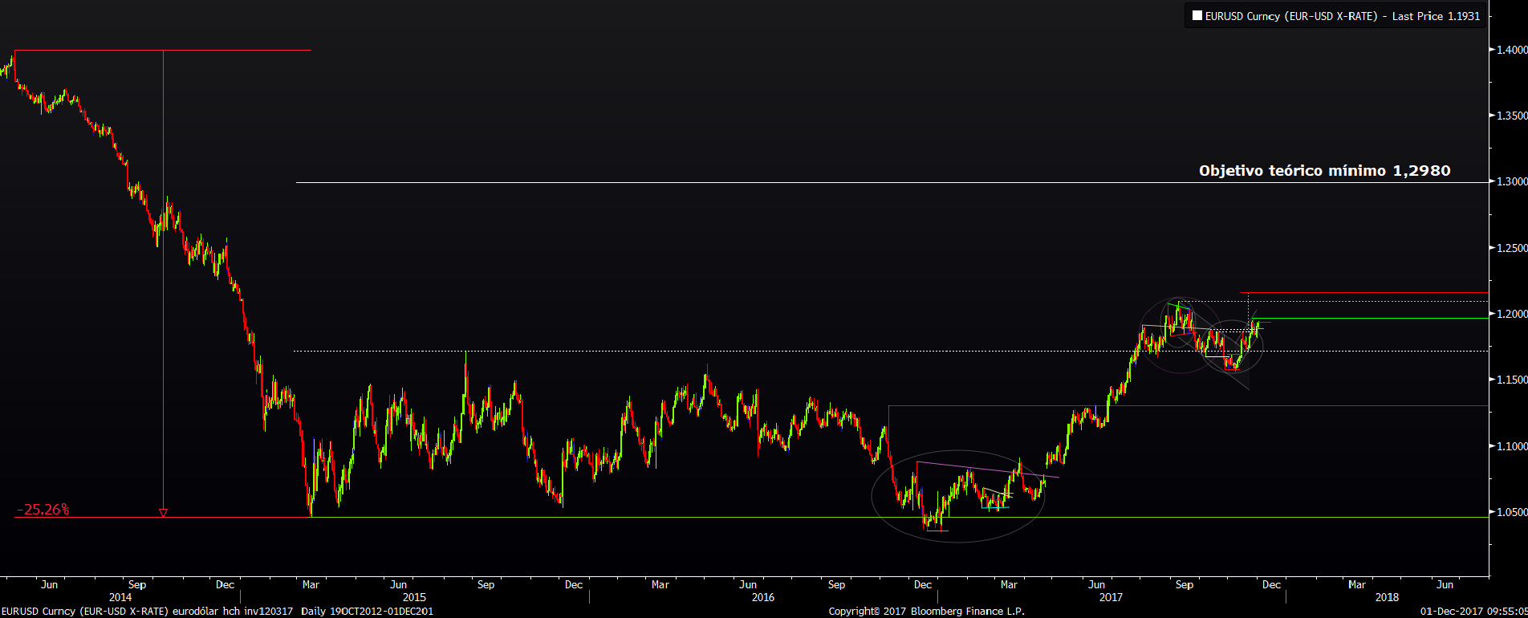Click the 1.4000 price axis label
The image size is (1528, 618).
coord(1511,50)
